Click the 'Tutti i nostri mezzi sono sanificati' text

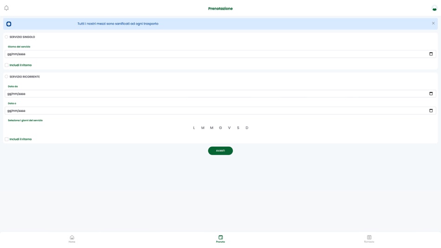(x=118, y=24)
